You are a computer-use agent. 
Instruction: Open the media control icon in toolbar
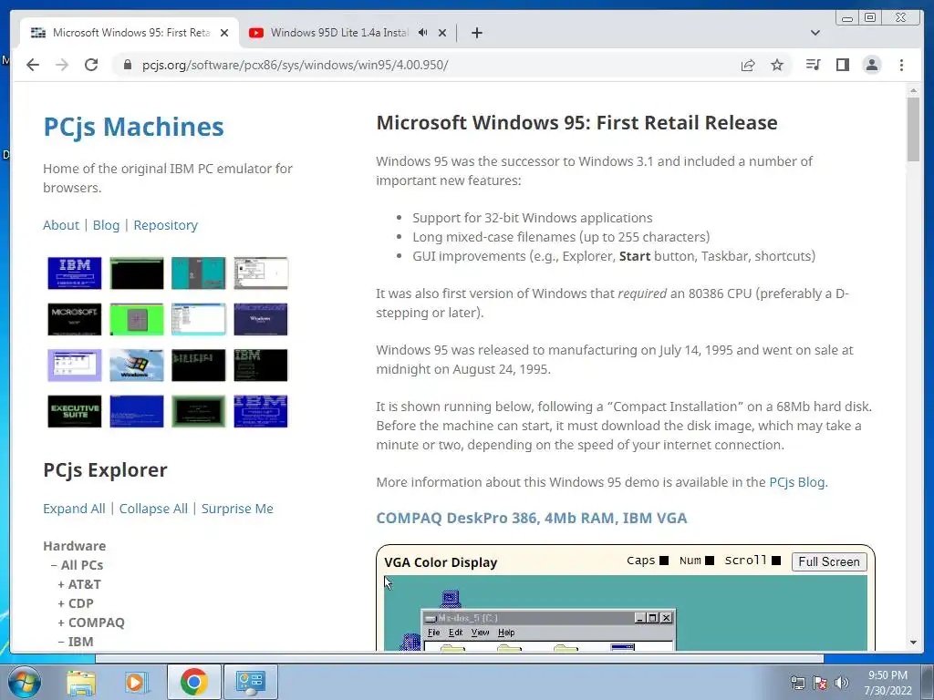point(813,65)
